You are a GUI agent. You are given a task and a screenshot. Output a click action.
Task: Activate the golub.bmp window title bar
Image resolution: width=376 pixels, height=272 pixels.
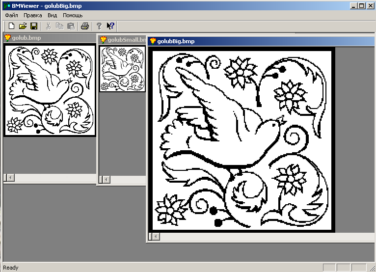50,38
